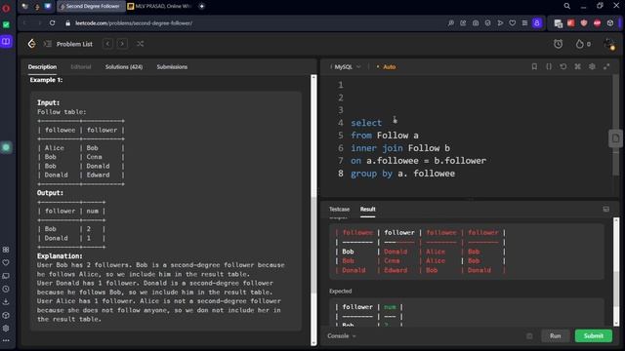Reset code to default icon
Screen dimensions: 625x351
click(562, 66)
